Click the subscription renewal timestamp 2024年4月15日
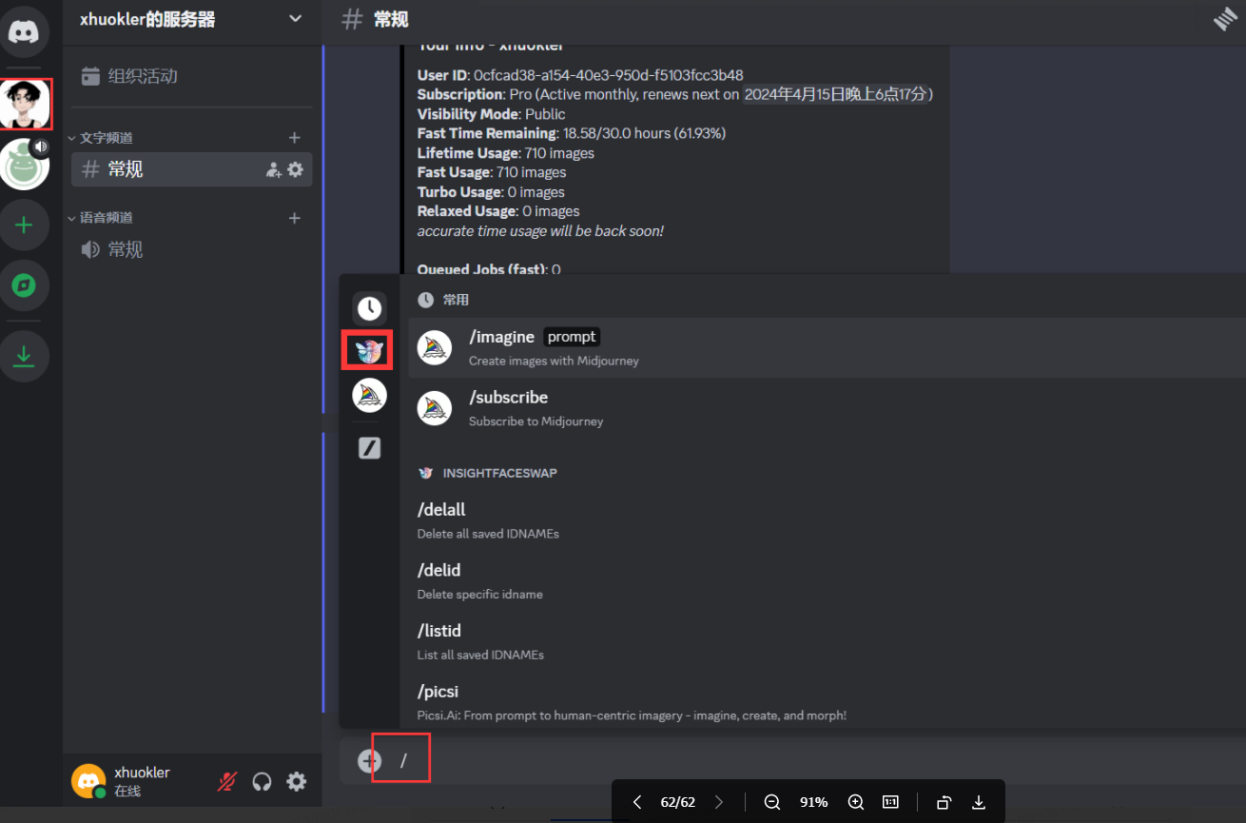Viewport: 1246px width, 823px height. pyautogui.click(x=837, y=94)
